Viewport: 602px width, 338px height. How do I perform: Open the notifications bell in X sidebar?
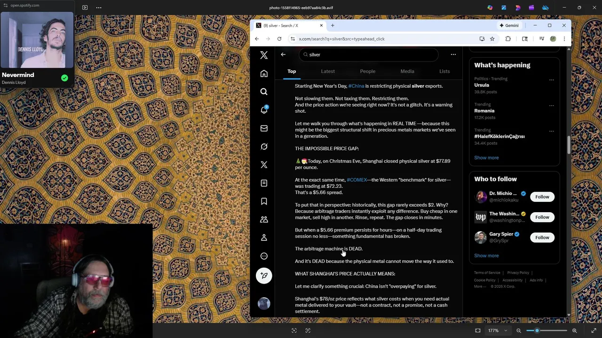click(264, 110)
